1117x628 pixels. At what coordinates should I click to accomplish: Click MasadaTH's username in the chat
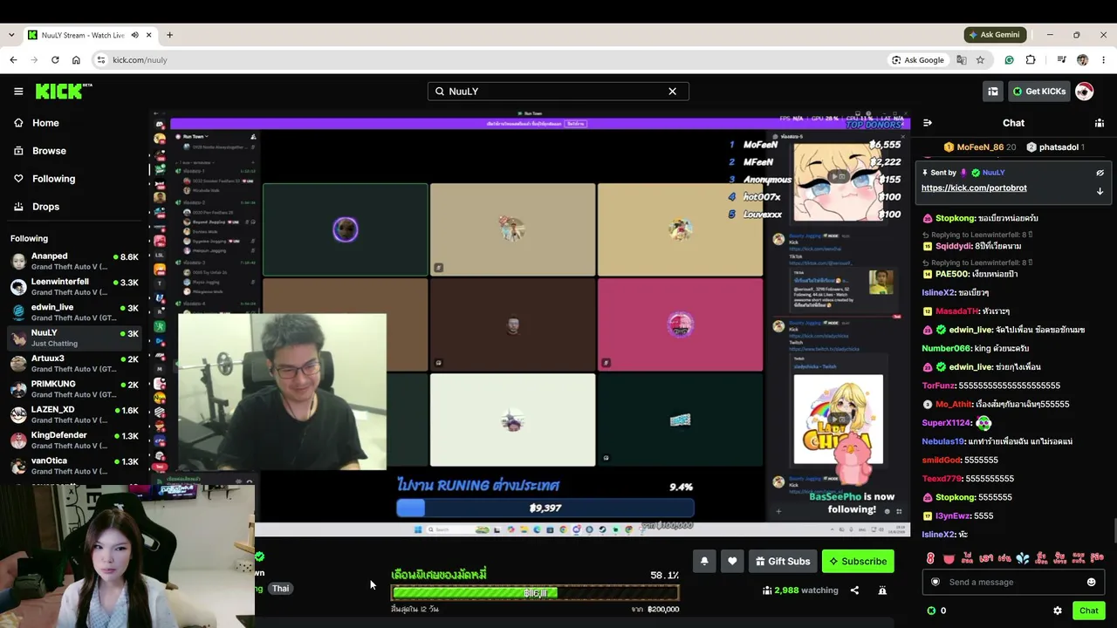point(957,311)
